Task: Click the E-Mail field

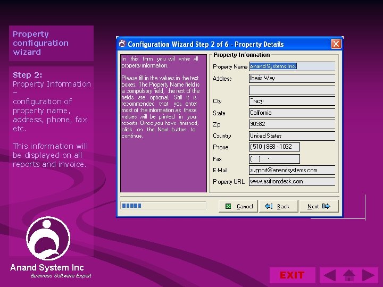Action: 292,170
